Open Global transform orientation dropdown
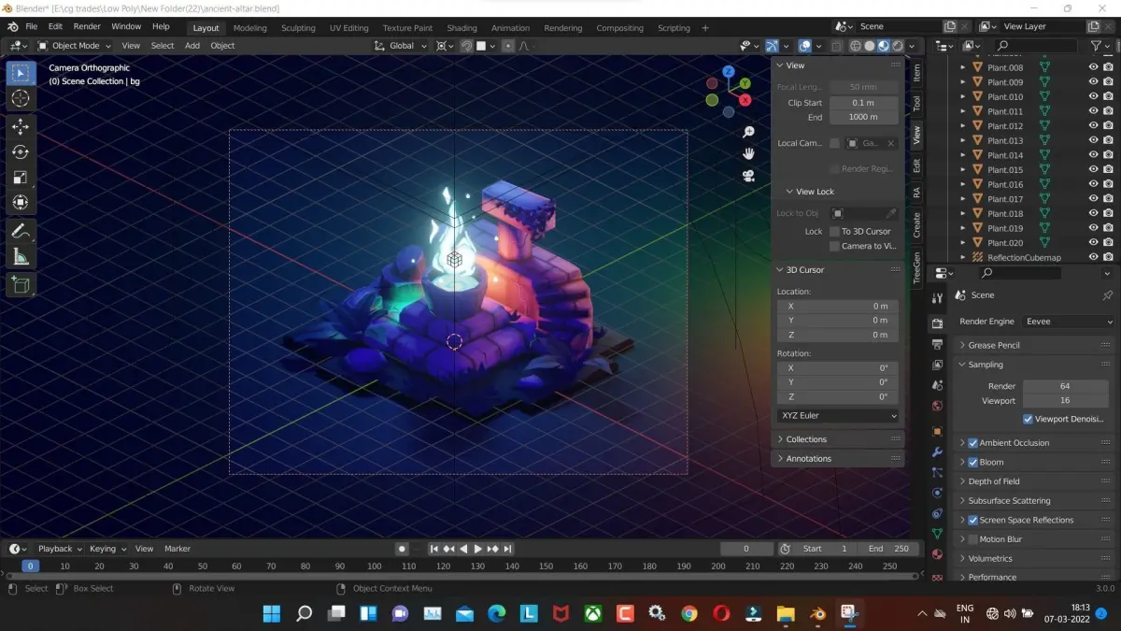1121x631 pixels. tap(401, 46)
